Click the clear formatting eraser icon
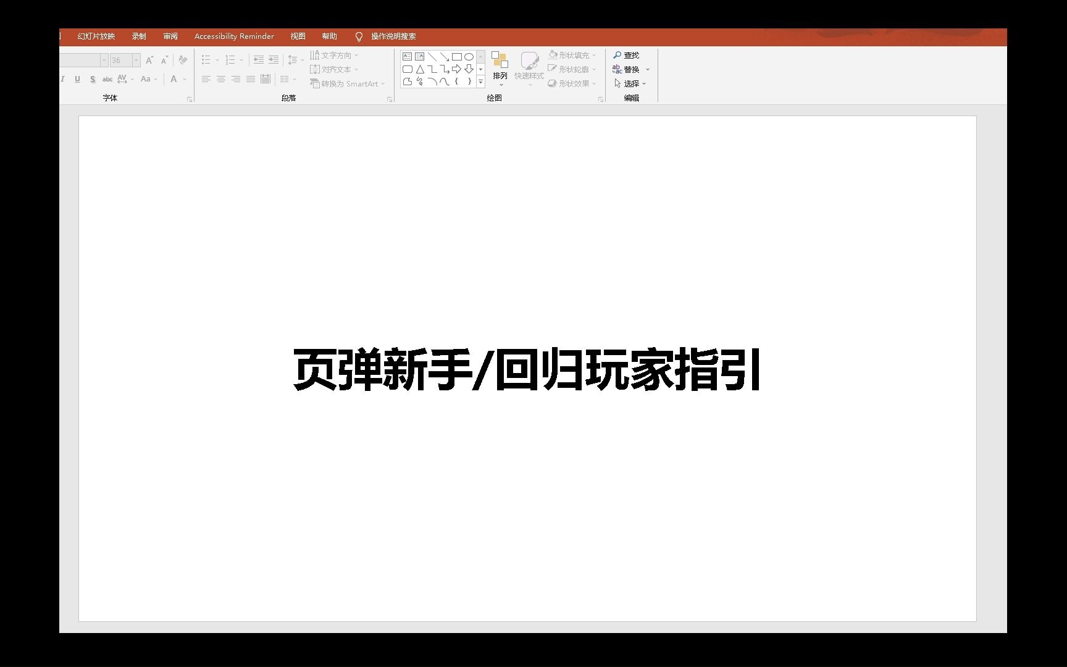 point(182,60)
